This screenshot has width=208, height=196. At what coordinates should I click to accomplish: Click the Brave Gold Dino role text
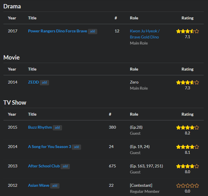[144, 37]
